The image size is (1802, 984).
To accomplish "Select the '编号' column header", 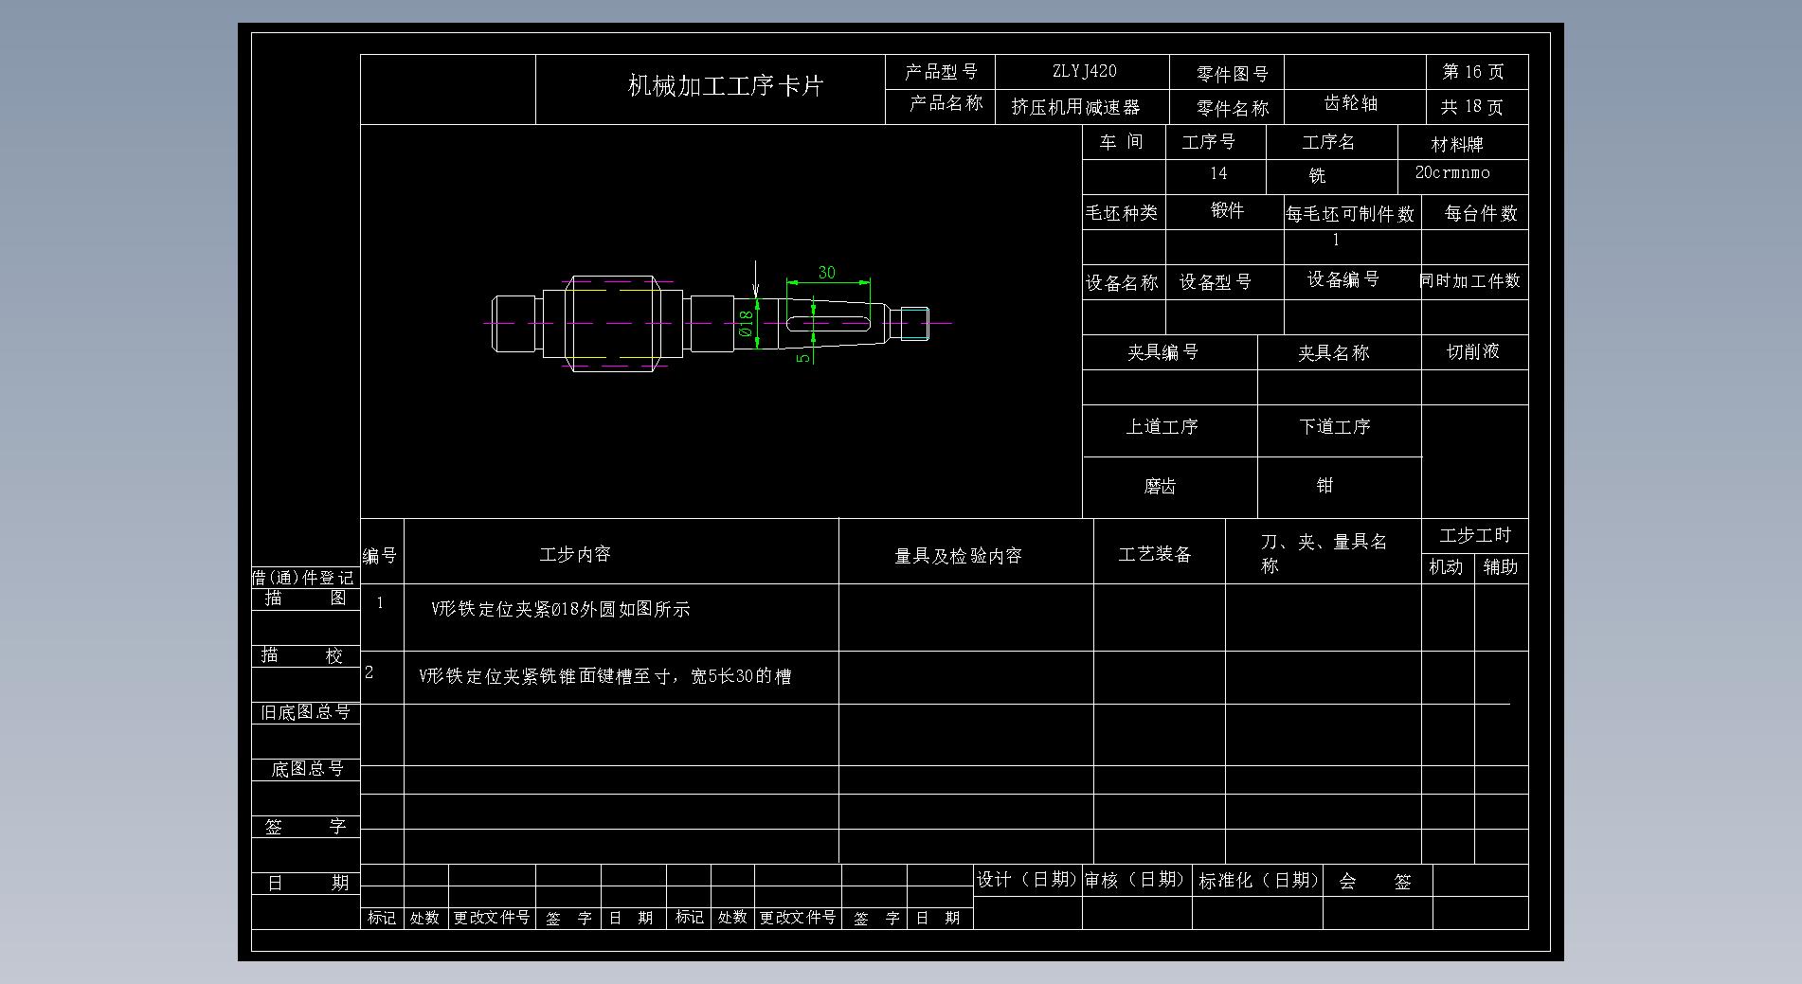I will (380, 556).
